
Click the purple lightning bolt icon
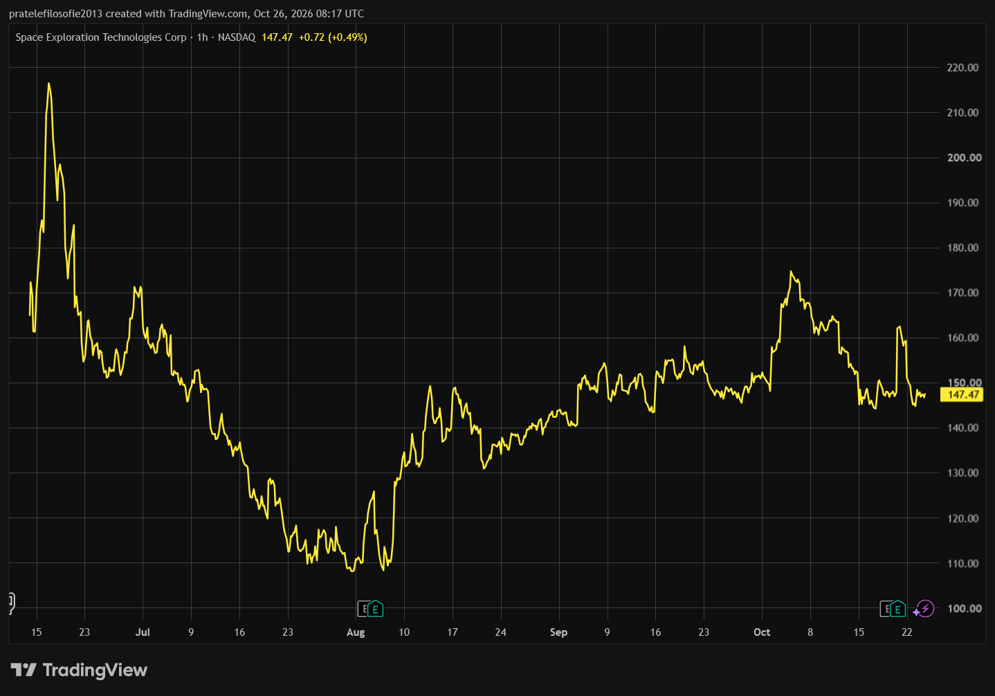925,609
